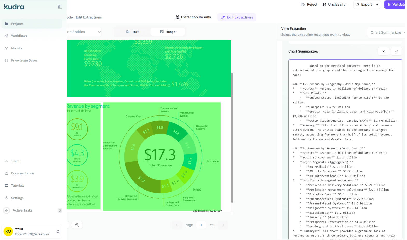Click the Knowledge Bases database icon
This screenshot has width=407, height=240.
6,60
